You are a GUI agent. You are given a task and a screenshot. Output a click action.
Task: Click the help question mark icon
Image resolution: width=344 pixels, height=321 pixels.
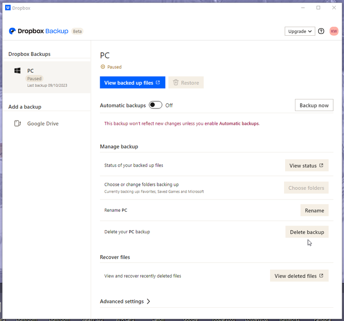[x=321, y=31]
